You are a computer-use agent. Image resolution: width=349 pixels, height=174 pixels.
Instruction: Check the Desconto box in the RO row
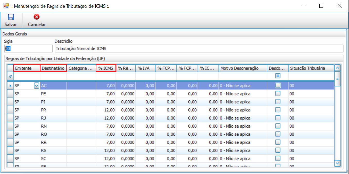278,134
